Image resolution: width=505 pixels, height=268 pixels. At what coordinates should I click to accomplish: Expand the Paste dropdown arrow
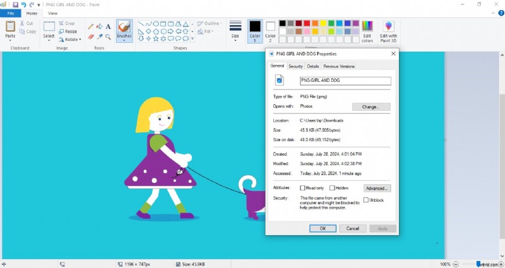coord(10,40)
